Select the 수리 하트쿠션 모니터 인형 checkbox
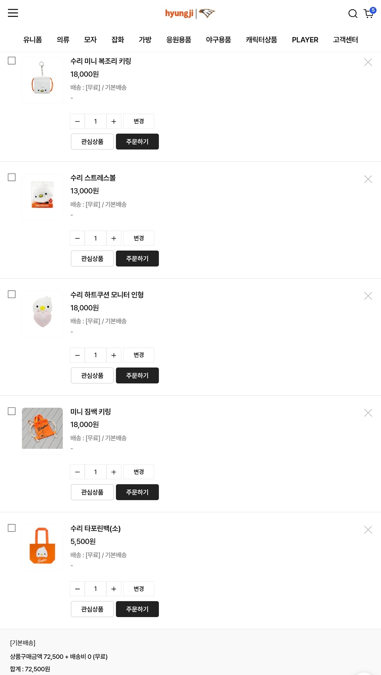The width and height of the screenshot is (381, 675). coord(12,294)
